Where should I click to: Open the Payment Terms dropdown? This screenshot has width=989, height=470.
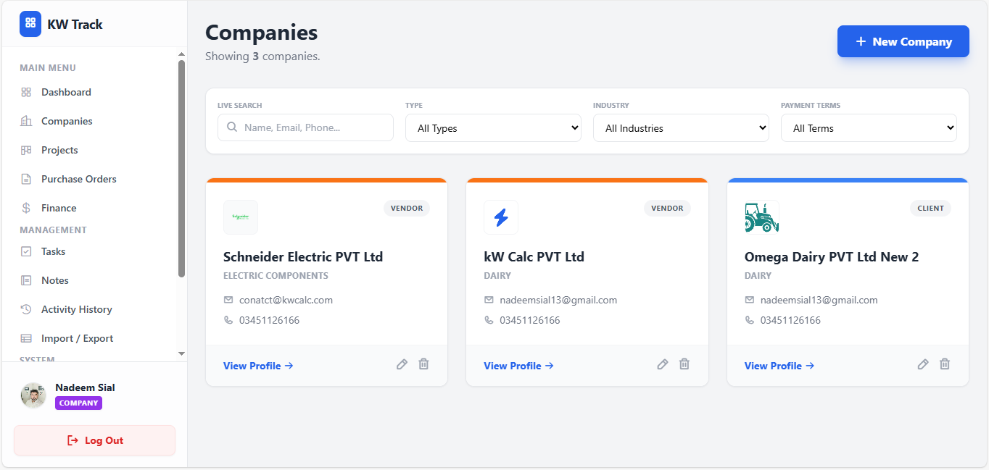point(869,128)
